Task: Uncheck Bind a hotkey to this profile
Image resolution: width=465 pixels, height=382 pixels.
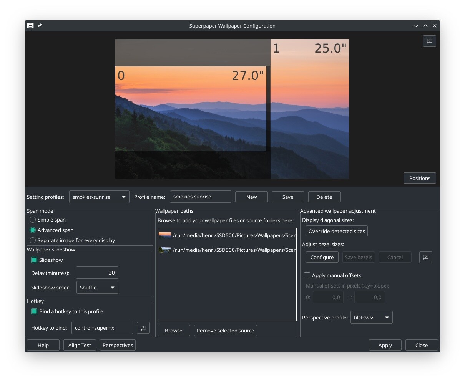Action: pyautogui.click(x=34, y=311)
